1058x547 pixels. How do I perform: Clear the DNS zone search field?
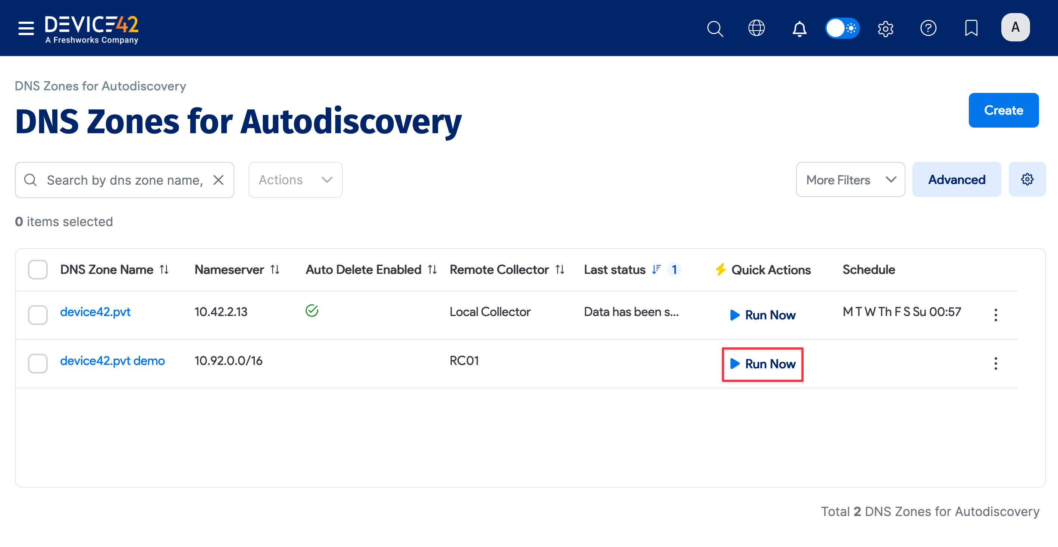(x=219, y=179)
